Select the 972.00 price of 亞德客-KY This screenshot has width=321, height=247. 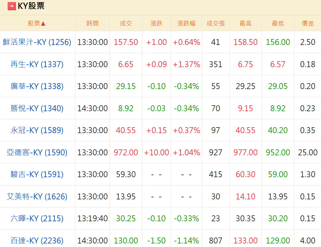pyautogui.click(x=126, y=152)
